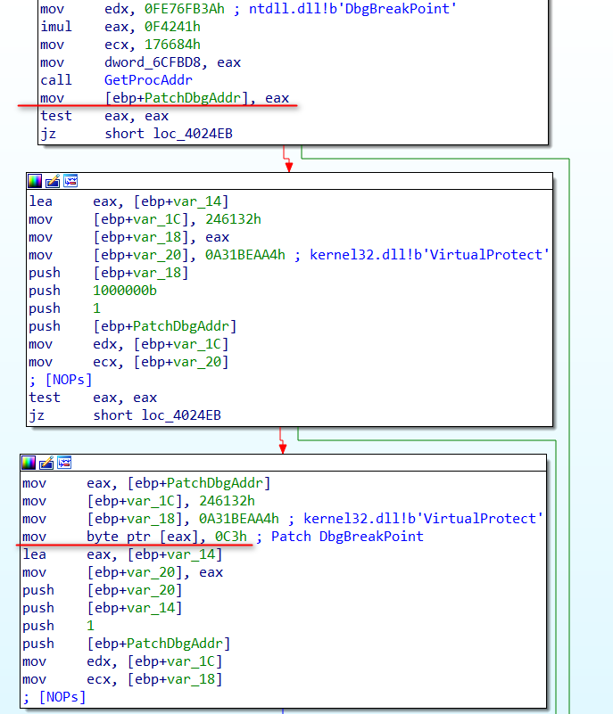
Task: Click the push [ebp+var_20] instruction
Action: pos(102,590)
